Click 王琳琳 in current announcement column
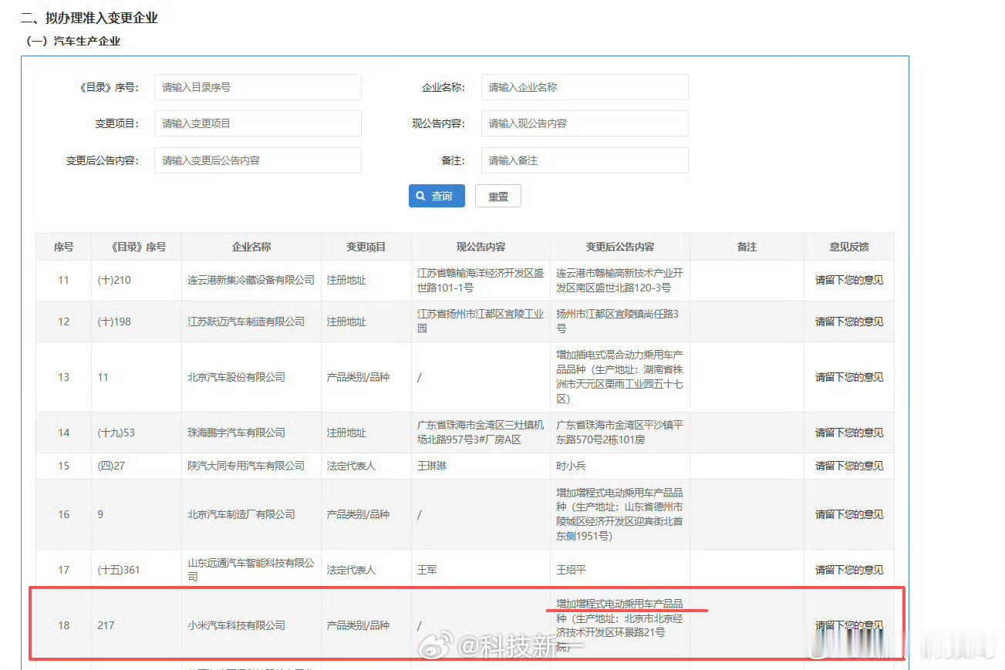 click(433, 466)
